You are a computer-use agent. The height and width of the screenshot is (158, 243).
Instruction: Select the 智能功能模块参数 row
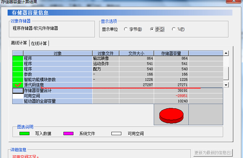click(58, 79)
